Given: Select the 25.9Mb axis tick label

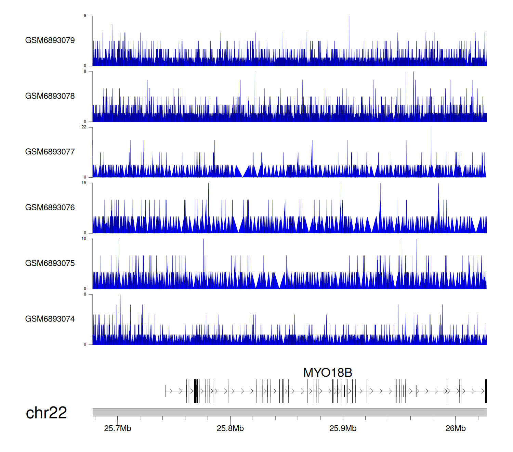Looking at the screenshot, I should [x=343, y=429].
